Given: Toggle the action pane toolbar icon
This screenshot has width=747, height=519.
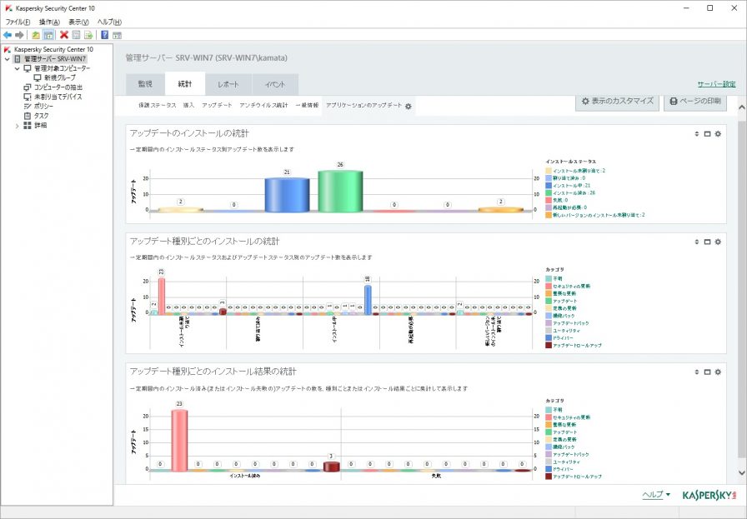Looking at the screenshot, I should point(118,35).
